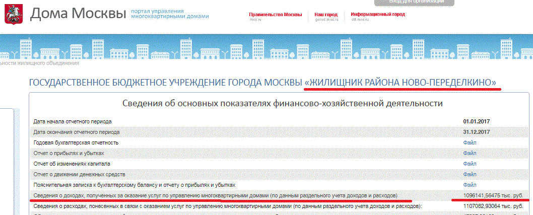The height and width of the screenshot is (215, 533).
Task: Click the Moscow coat of arms logo
Action: [x=14, y=14]
